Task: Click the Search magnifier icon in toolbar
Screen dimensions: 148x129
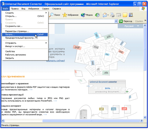Action: coord(51,15)
